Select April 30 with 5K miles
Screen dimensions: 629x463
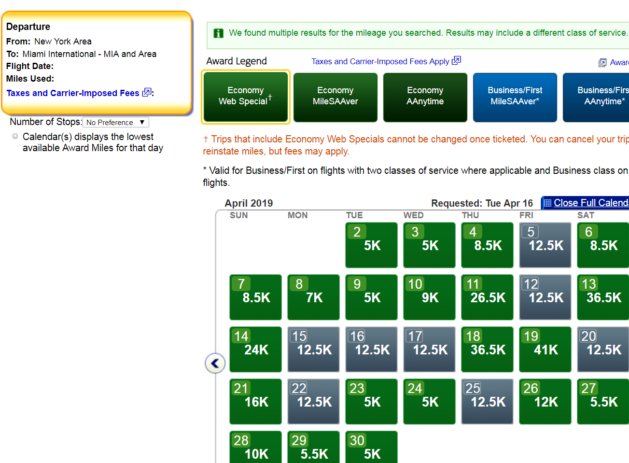pyautogui.click(x=372, y=447)
